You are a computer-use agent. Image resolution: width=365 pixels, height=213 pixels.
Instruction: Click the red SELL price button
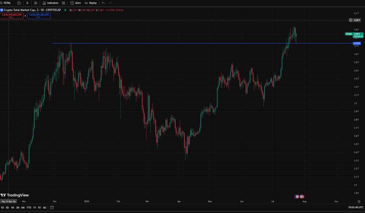pos(12,16)
